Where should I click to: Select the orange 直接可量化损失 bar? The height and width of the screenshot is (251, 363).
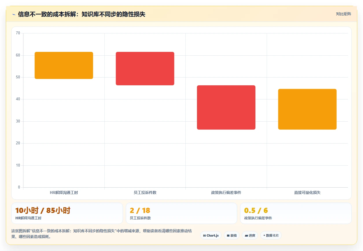pyautogui.click(x=307, y=109)
